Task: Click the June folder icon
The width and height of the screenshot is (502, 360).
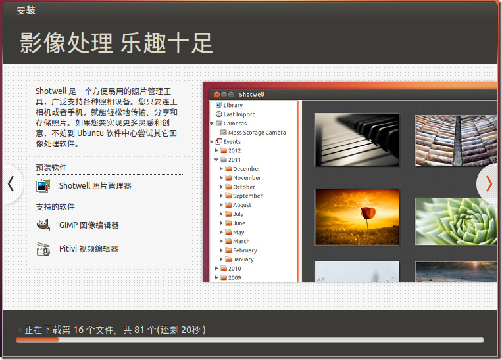Action: click(228, 223)
